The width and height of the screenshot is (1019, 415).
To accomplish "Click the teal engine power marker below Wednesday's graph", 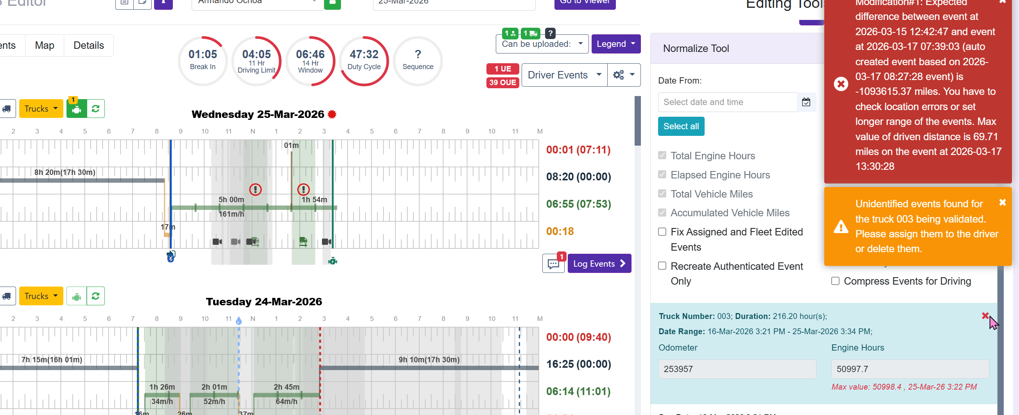I will click(333, 261).
